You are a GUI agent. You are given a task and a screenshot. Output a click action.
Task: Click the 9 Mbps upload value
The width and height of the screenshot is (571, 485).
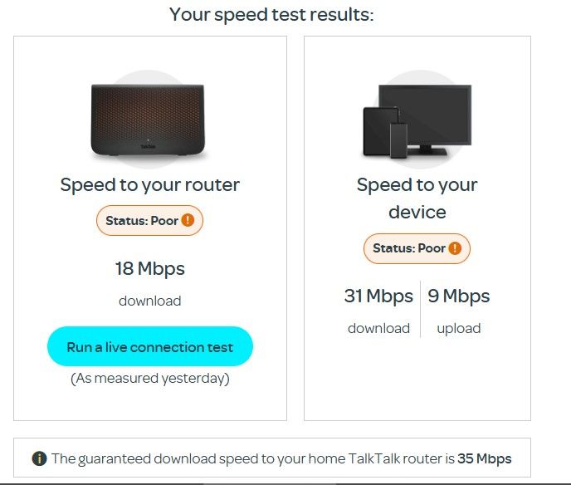458,296
